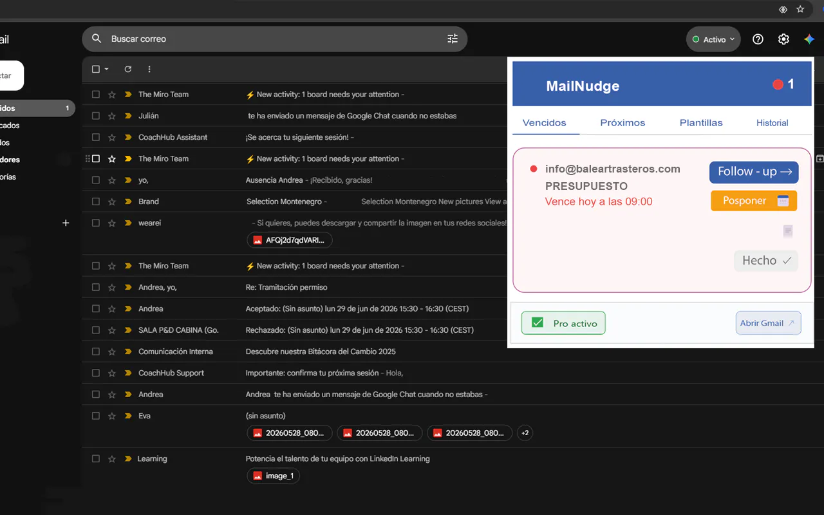Open the Activo status dropdown
824x515 pixels.
(713, 39)
